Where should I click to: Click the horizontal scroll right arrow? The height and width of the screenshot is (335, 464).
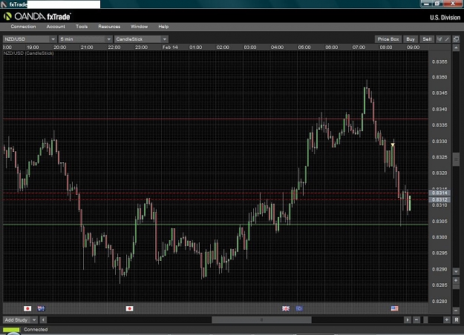pos(408,320)
